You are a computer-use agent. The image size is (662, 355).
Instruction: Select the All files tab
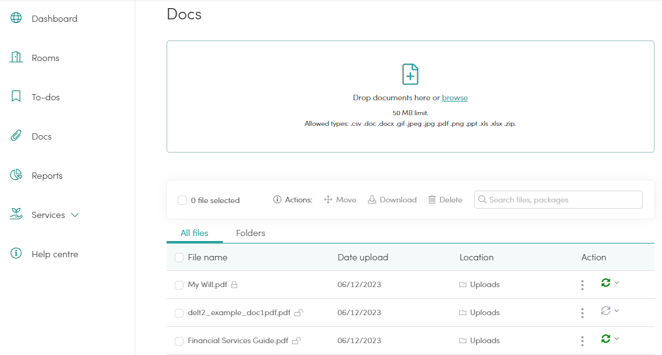tap(194, 233)
